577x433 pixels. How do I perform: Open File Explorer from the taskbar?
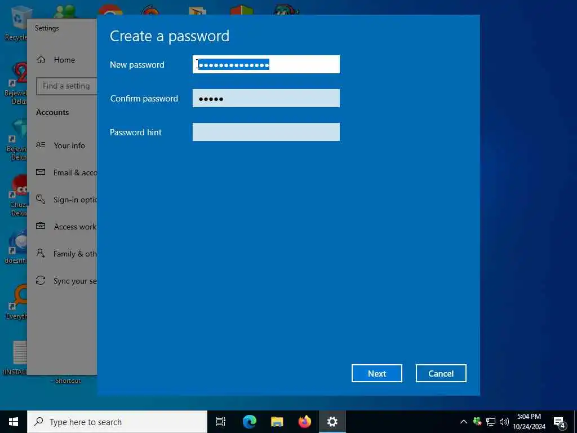point(277,422)
